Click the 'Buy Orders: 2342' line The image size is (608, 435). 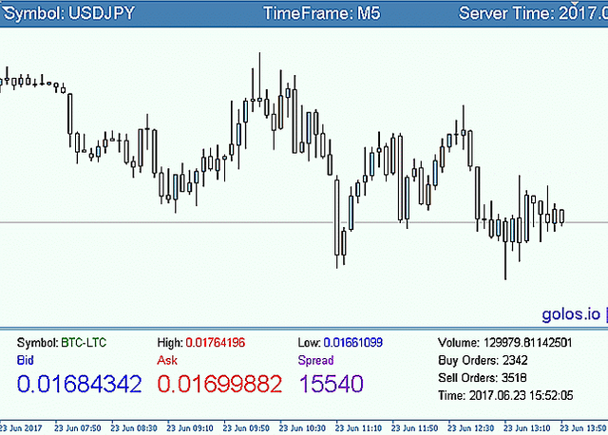483,360
